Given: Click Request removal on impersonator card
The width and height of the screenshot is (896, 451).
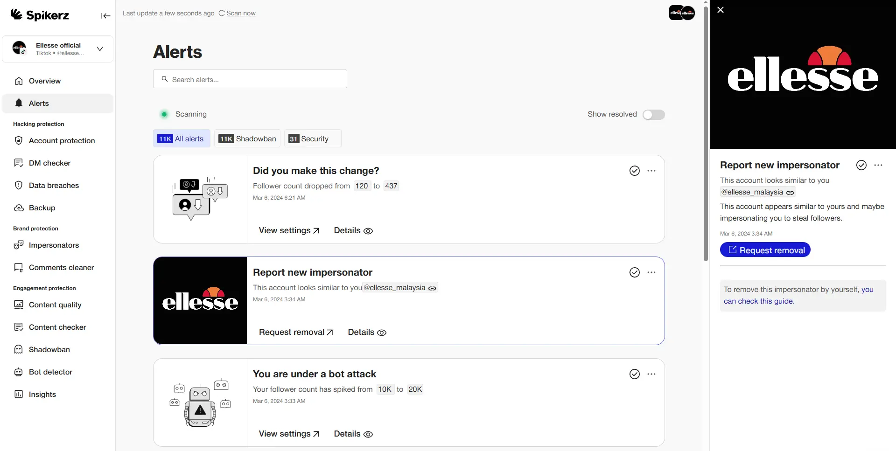Looking at the screenshot, I should (296, 333).
